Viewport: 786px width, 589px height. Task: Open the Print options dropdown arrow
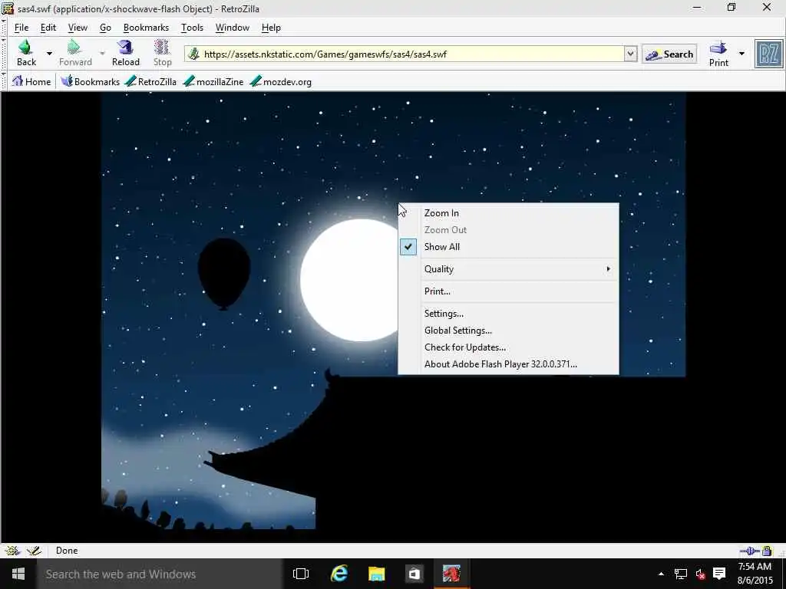[x=742, y=54]
